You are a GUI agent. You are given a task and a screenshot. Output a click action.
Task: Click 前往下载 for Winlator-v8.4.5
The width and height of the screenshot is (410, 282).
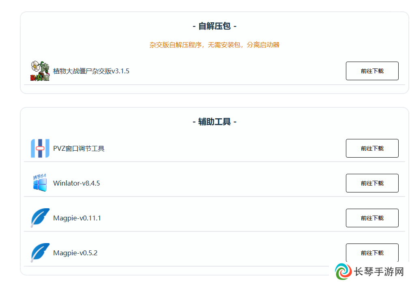[372, 183]
